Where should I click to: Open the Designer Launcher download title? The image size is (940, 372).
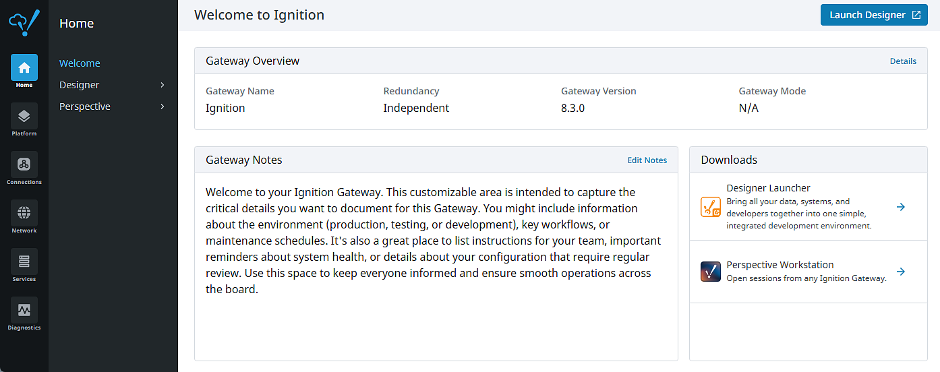point(768,188)
